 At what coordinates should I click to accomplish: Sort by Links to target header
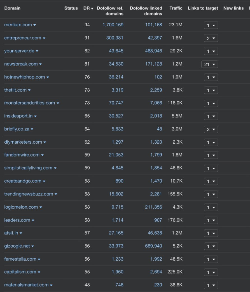click(203, 8)
